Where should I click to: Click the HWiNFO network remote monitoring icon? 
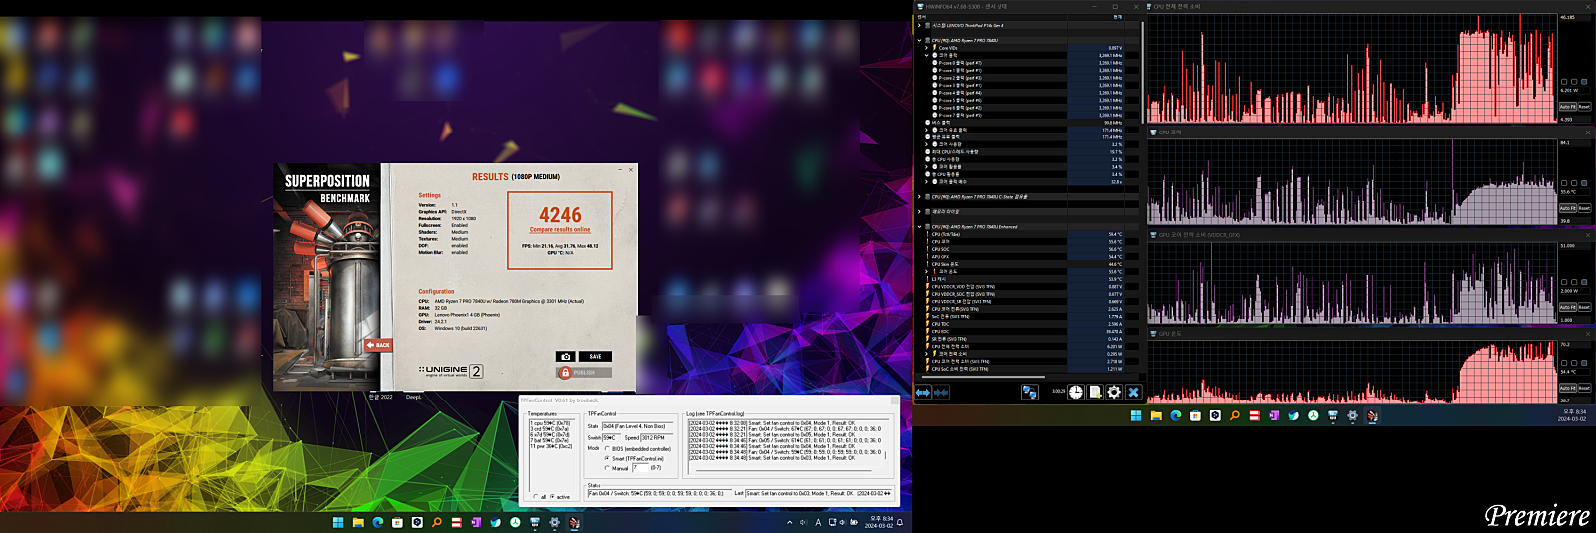click(1029, 393)
